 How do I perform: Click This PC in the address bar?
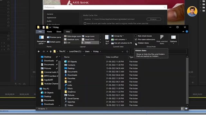click(x=62, y=51)
